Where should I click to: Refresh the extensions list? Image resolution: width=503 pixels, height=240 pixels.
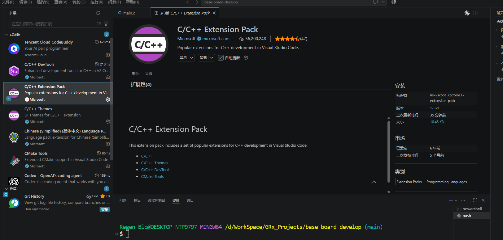pyautogui.click(x=98, y=13)
